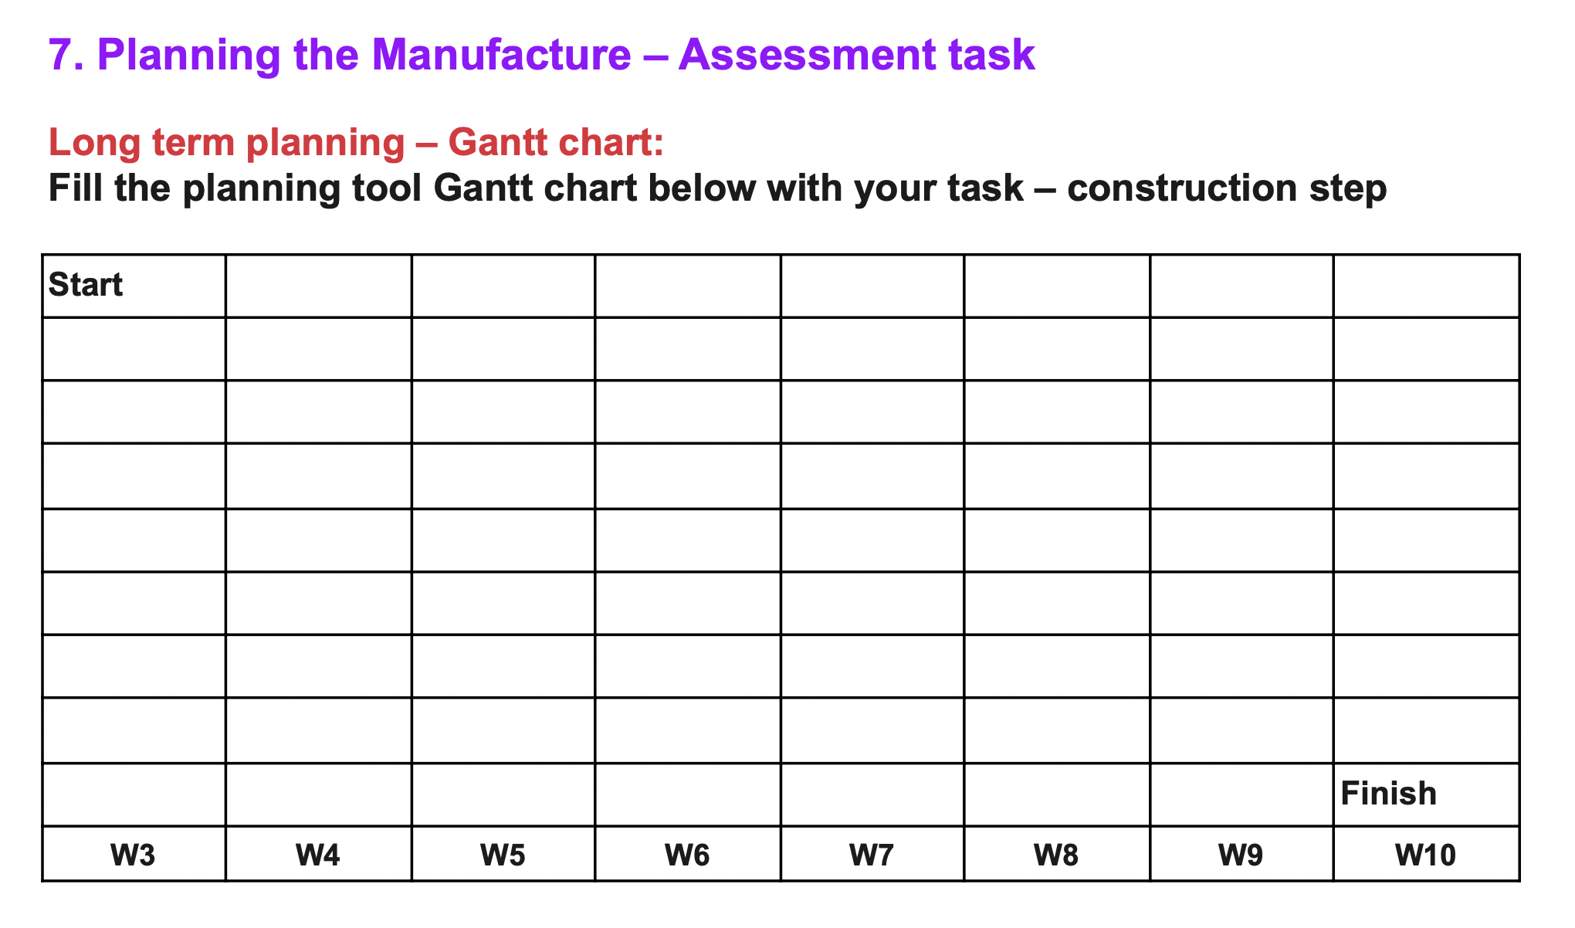The width and height of the screenshot is (1575, 928).
Task: Click empty cell directly above Finish
Action: click(1425, 730)
